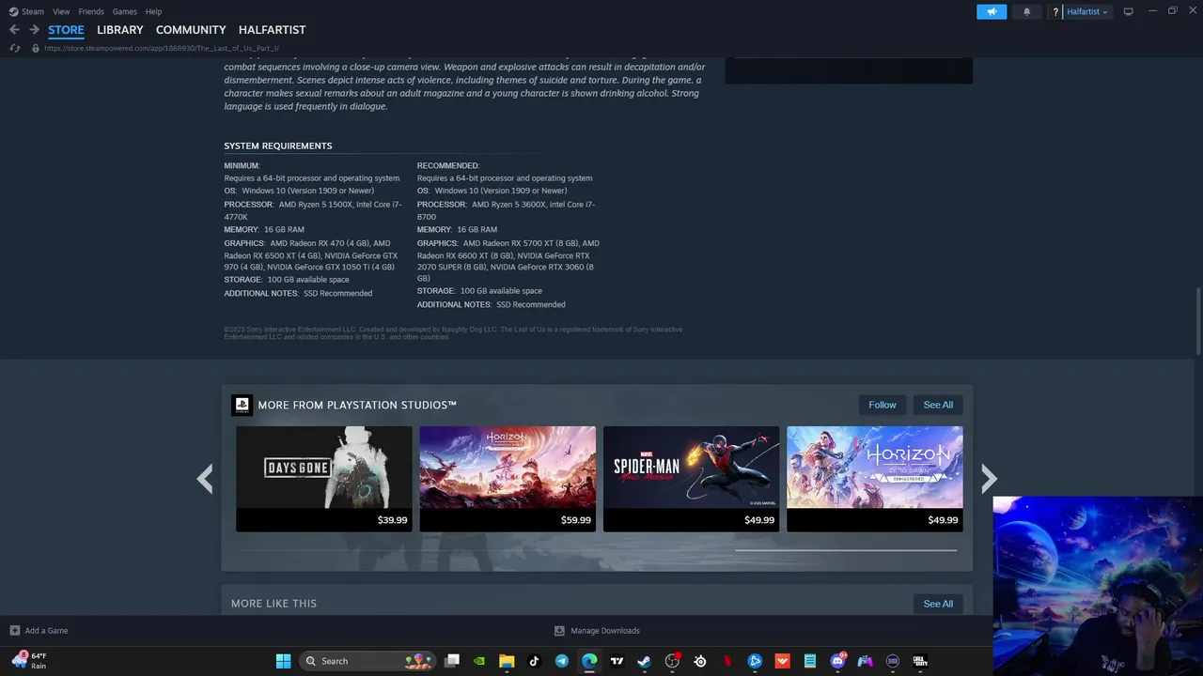1203x676 pixels.
Task: Click the MORE FROM PLAYSTATION STUDIOS heading
Action: [x=357, y=405]
